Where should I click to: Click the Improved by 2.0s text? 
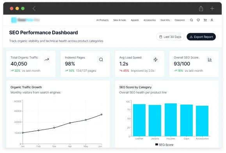(142, 71)
